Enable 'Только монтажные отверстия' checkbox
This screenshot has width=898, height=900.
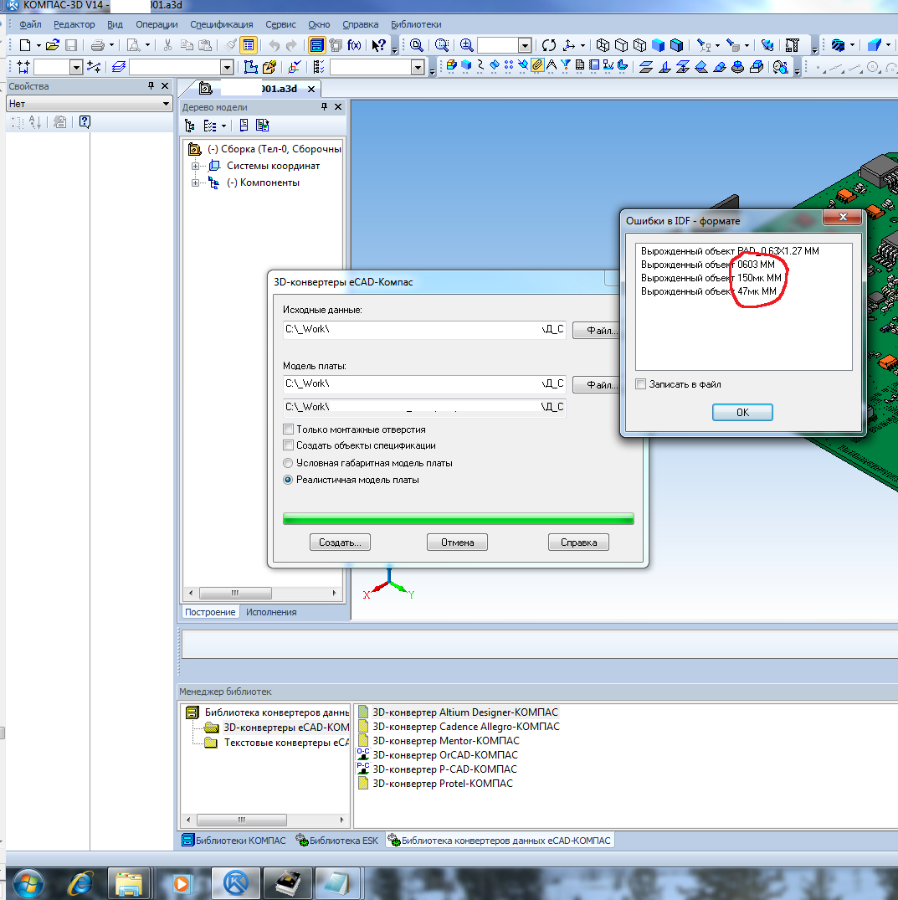[289, 429]
